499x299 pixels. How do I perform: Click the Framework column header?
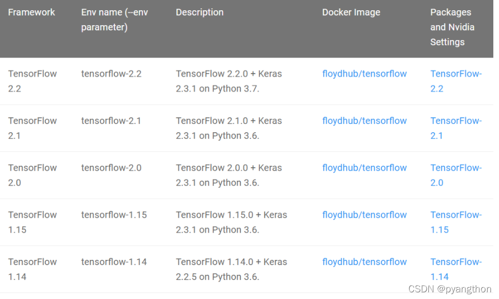tap(31, 12)
